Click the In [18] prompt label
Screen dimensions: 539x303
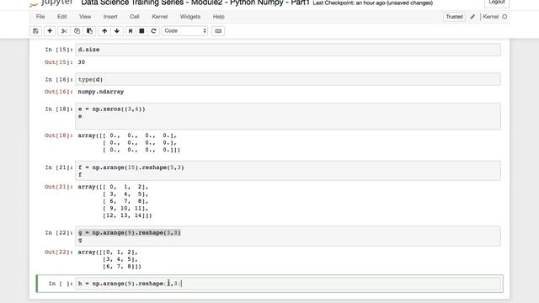pyautogui.click(x=59, y=109)
